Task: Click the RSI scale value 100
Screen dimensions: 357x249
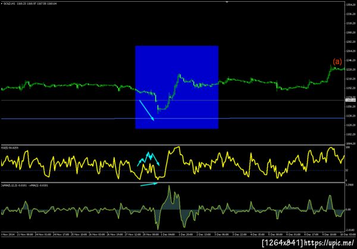Action: tap(348, 147)
